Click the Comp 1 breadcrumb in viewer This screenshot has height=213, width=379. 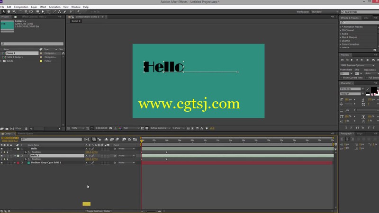[x=76, y=21]
